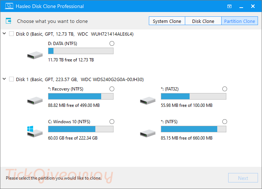Viewport: 262px width, 189px height.
Task: Click the C: Windows 10 usage bar
Action: pyautogui.click(x=81, y=129)
